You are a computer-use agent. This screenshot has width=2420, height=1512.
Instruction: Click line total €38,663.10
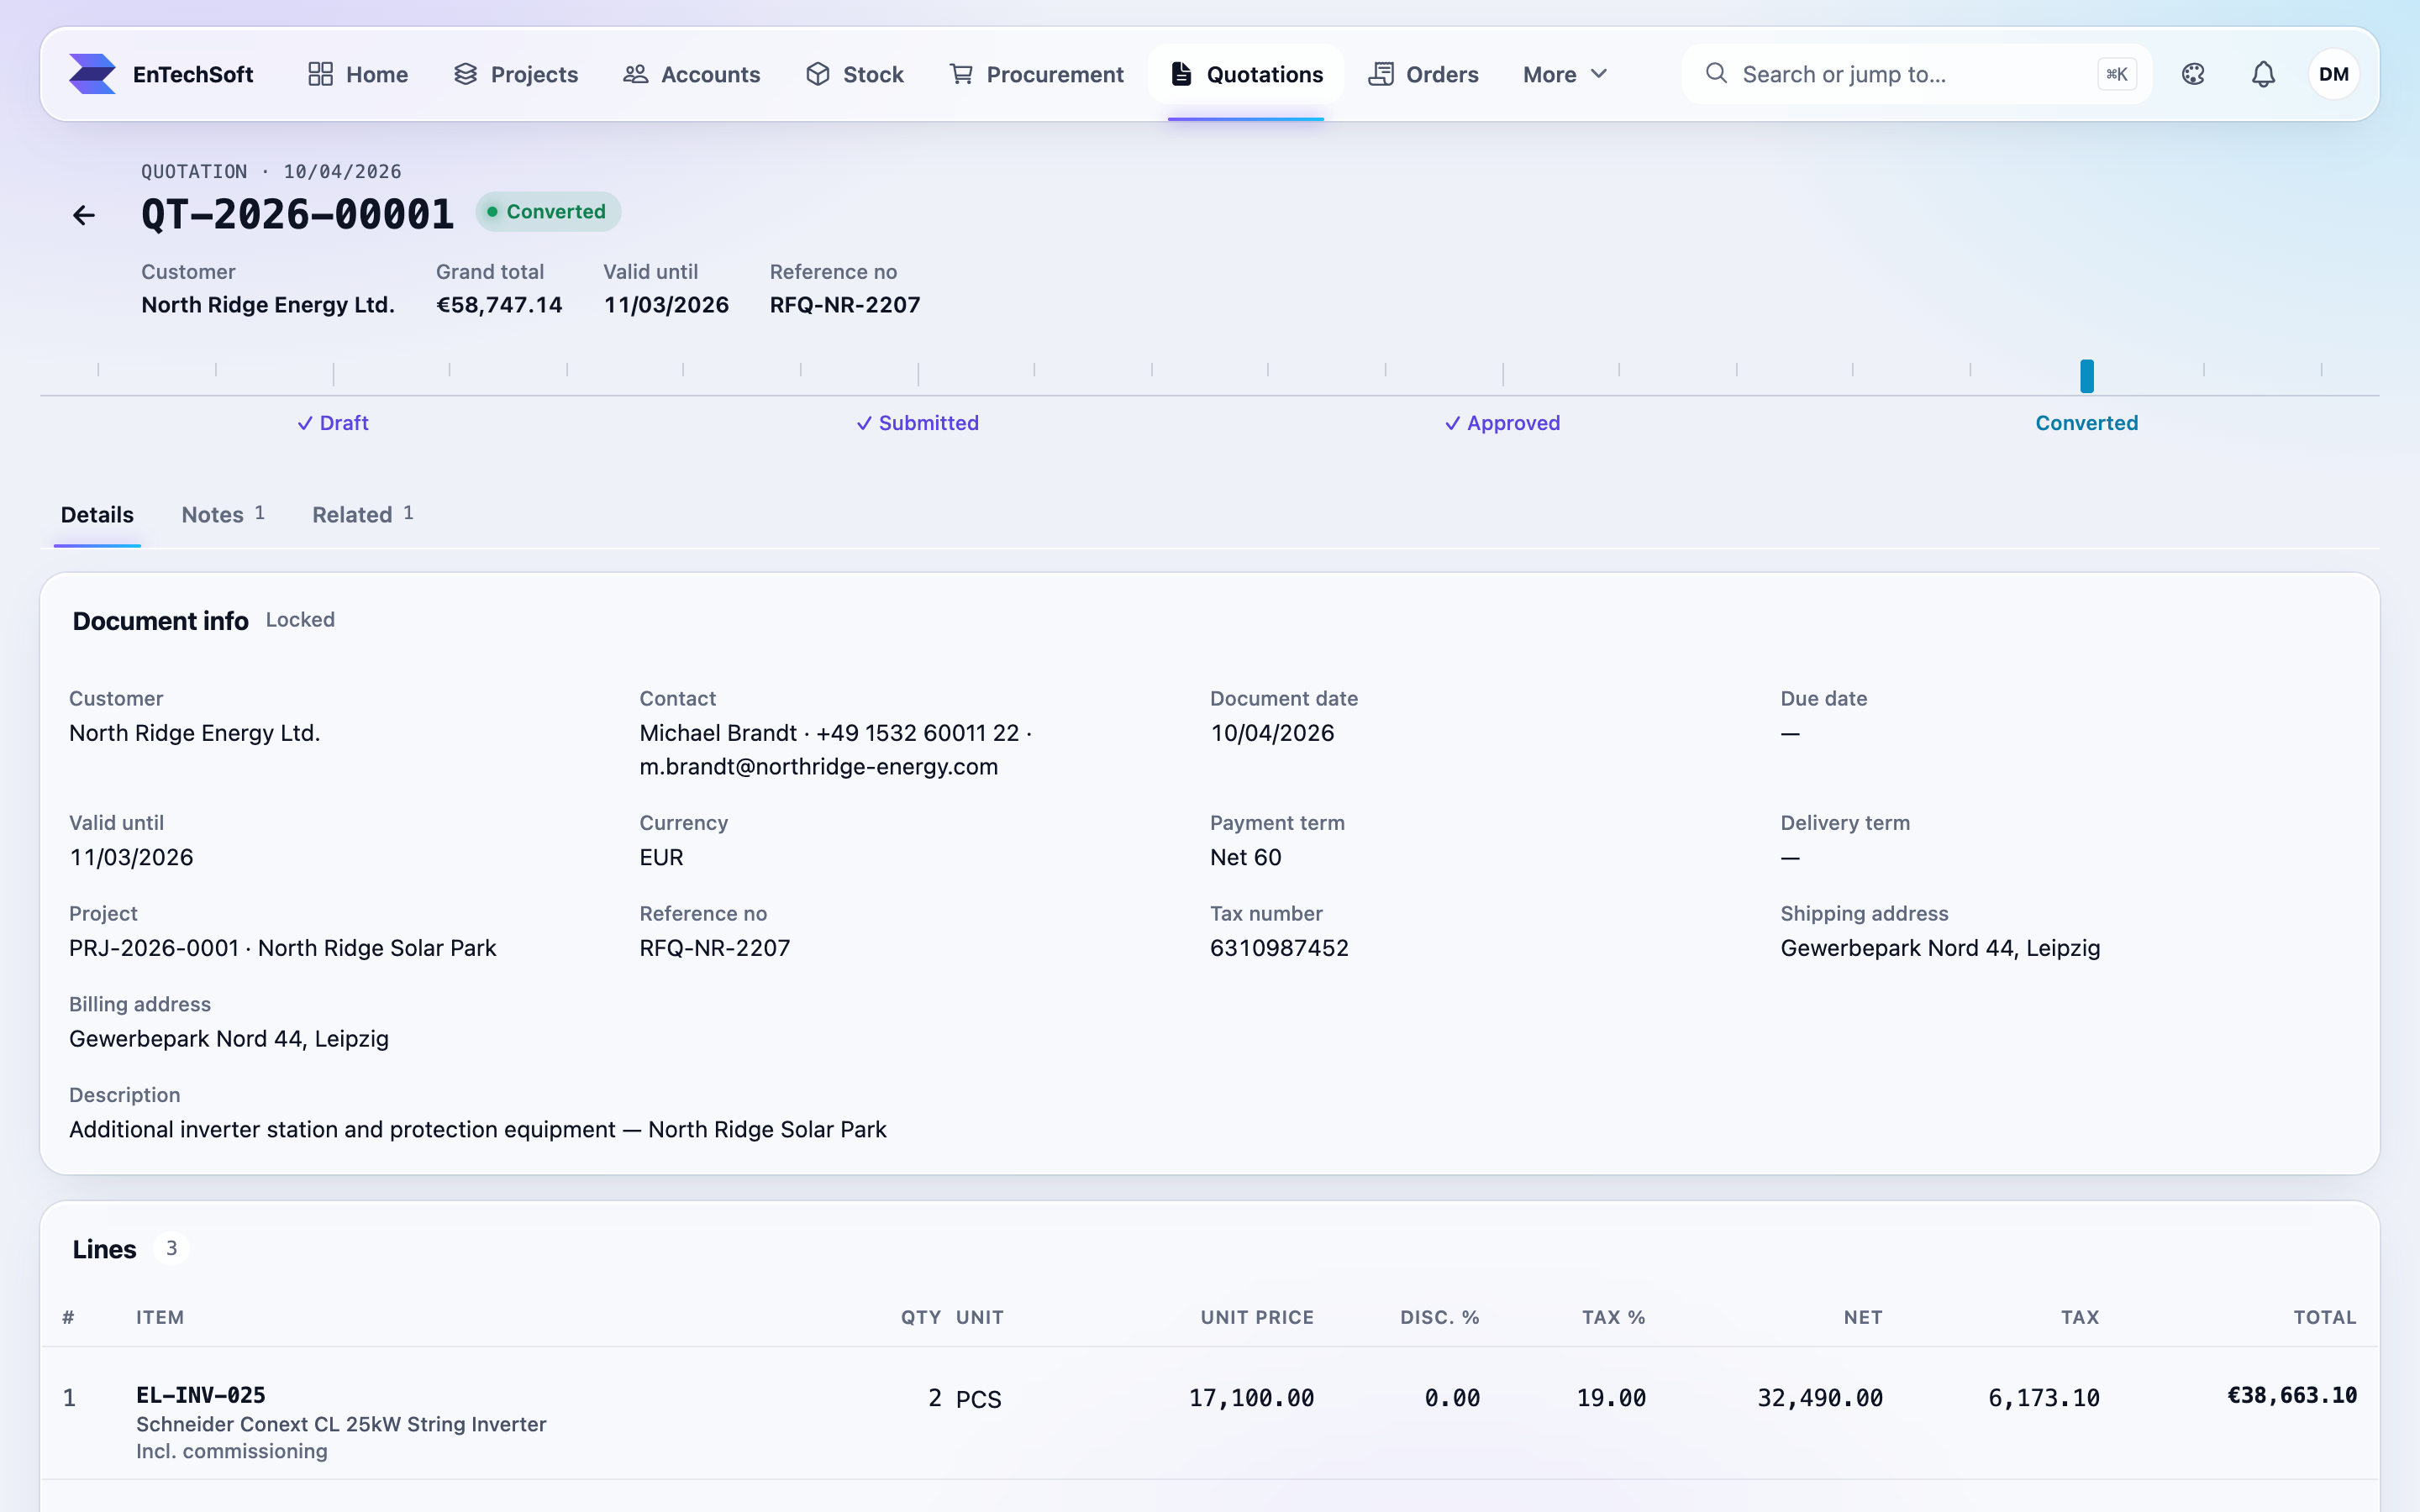2292,1396
